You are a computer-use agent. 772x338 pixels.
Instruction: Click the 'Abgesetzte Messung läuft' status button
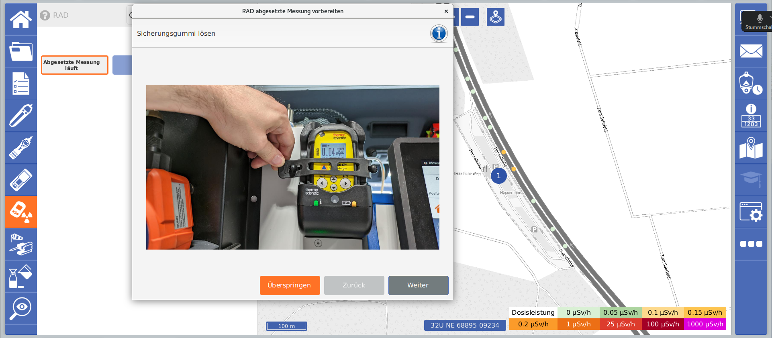pos(75,65)
